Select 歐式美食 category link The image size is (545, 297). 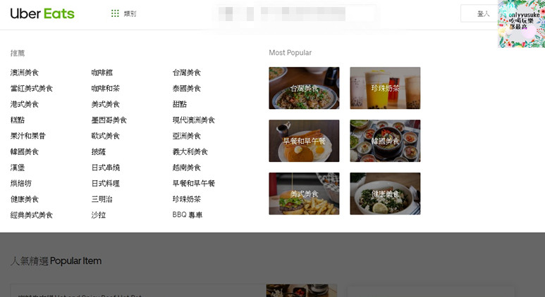[x=105, y=136]
